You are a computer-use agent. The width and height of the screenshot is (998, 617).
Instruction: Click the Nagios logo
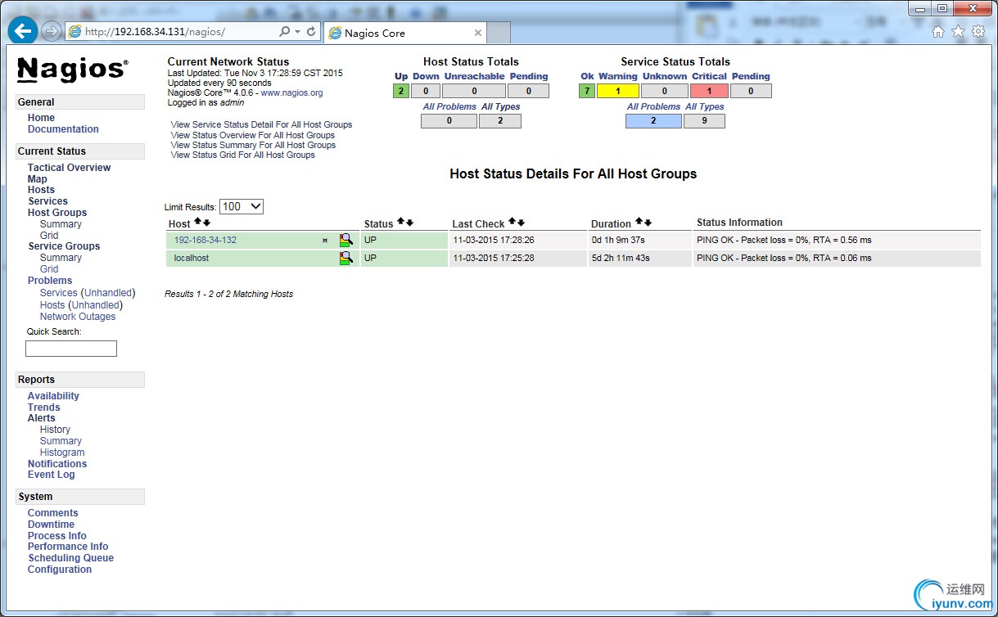click(72, 70)
